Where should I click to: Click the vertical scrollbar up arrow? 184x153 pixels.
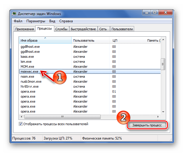pos(163,40)
